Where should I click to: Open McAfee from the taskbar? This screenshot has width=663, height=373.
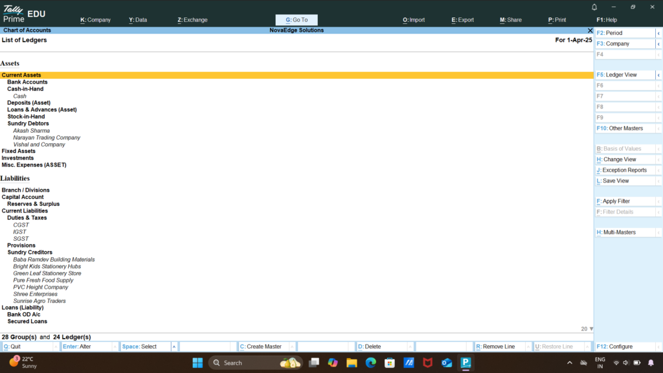click(x=428, y=363)
